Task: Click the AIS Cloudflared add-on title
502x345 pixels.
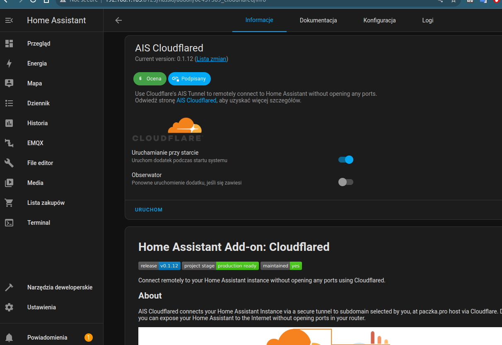Action: coord(169,48)
